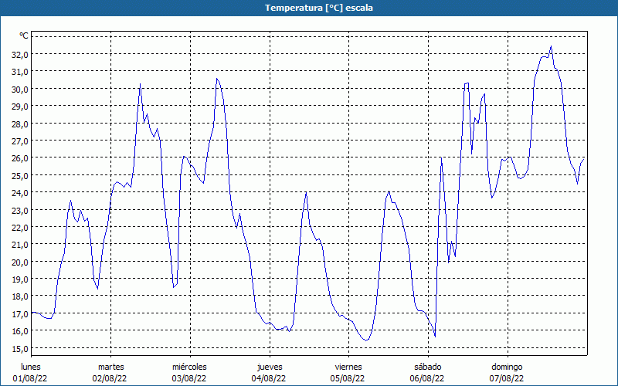Select the 'jueves' day label
This screenshot has height=386, width=618.
(270, 367)
